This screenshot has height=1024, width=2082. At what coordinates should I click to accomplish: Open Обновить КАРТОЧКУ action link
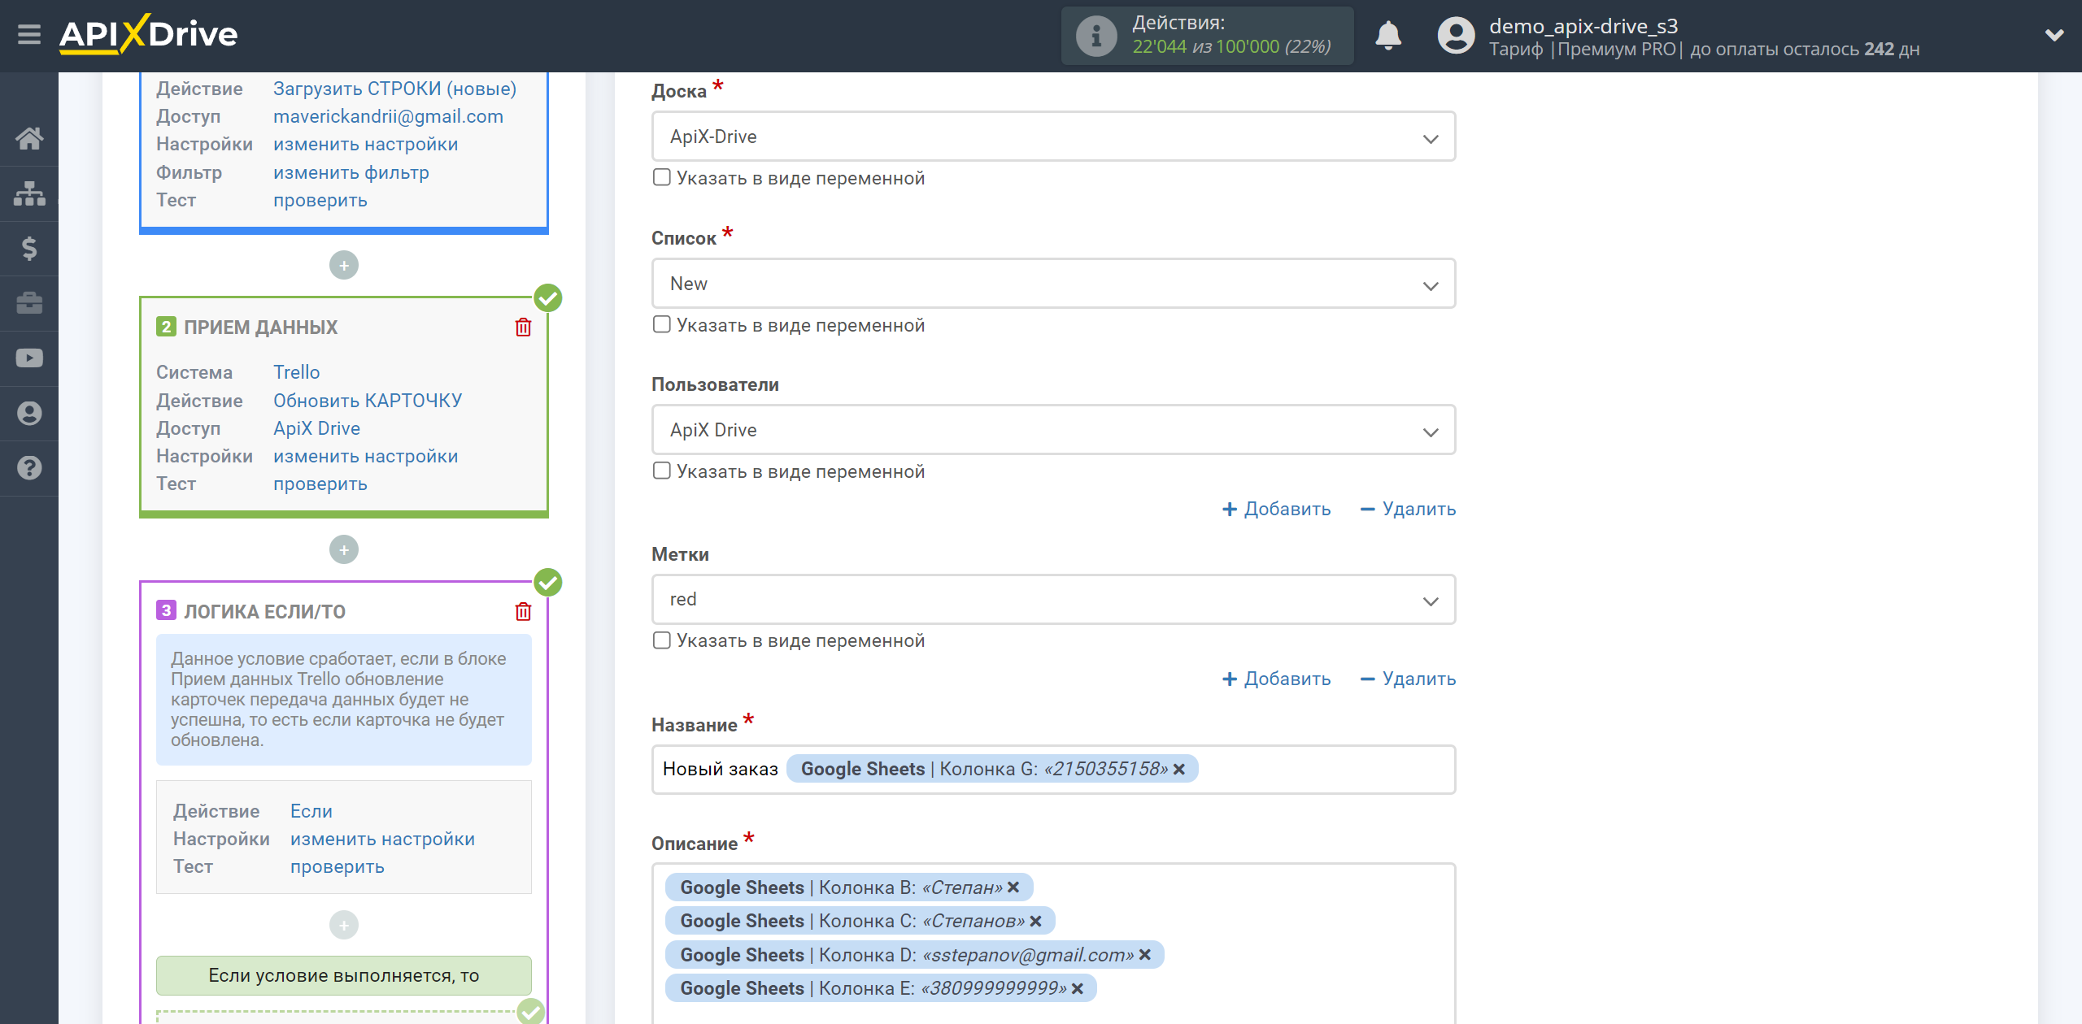pyautogui.click(x=367, y=401)
